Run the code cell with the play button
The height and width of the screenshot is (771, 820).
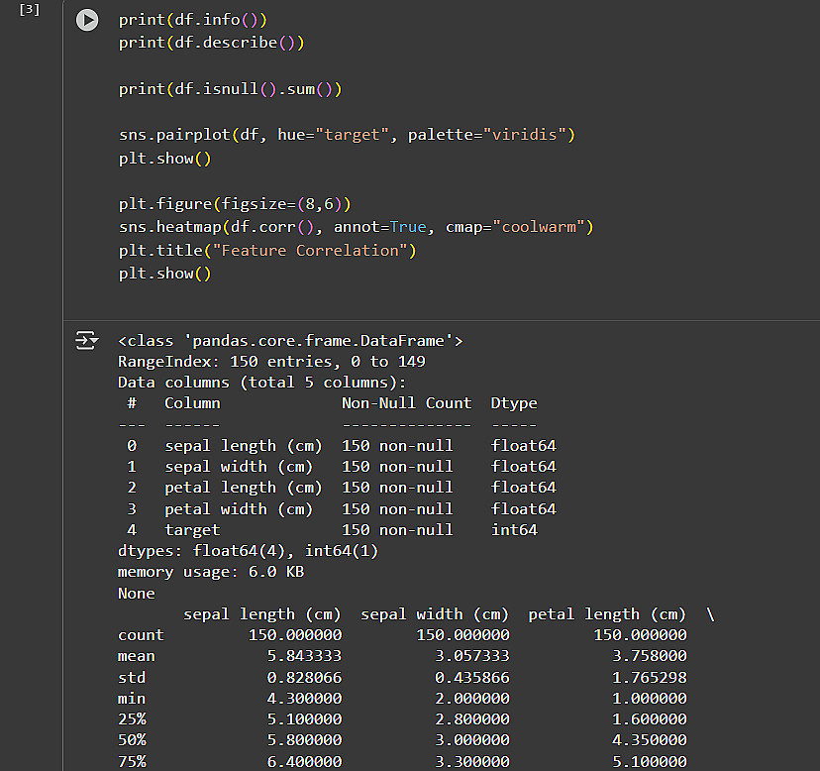coord(88,20)
